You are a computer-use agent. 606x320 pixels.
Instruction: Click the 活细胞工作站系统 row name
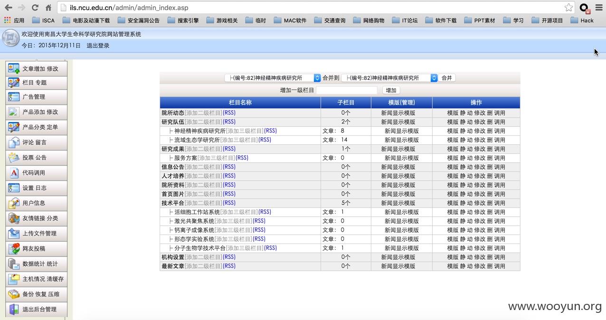coord(197,212)
